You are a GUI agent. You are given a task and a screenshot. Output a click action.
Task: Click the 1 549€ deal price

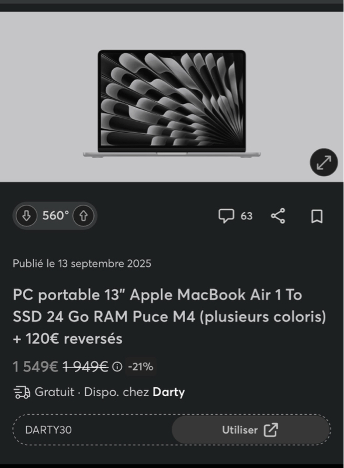point(36,367)
